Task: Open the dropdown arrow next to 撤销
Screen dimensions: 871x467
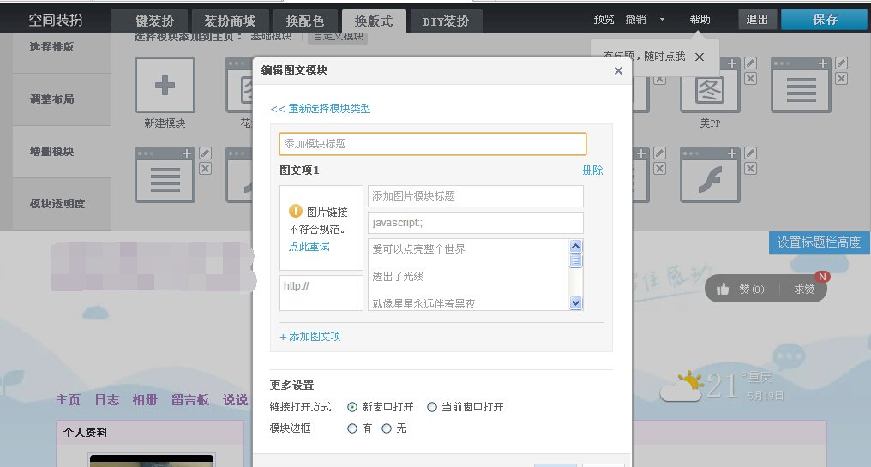Action: (662, 20)
